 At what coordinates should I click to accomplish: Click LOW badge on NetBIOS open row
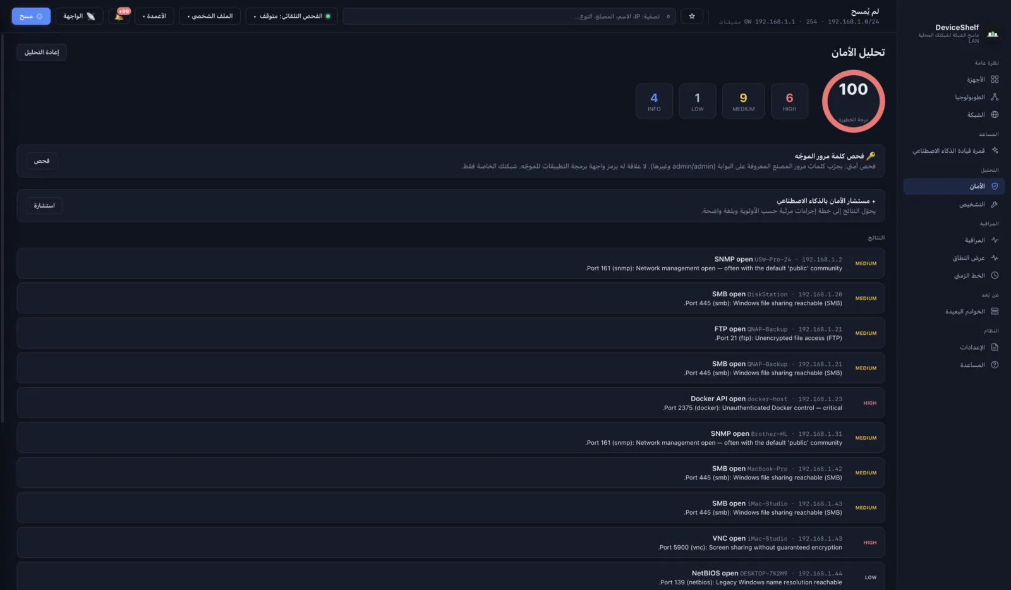coord(871,577)
